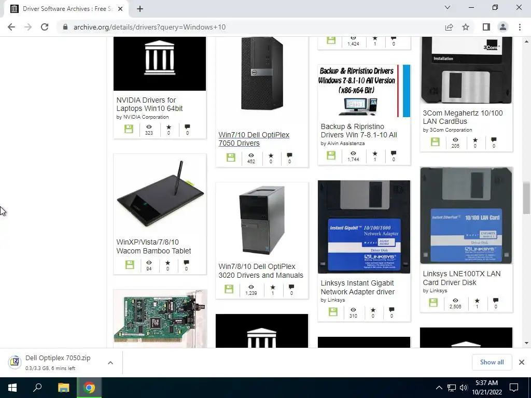This screenshot has width=531, height=398.
Task: Close the downloads bar
Action: [522, 362]
